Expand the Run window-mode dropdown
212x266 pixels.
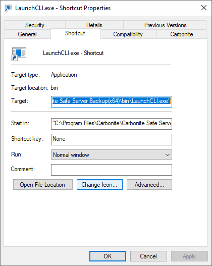click(x=112, y=155)
